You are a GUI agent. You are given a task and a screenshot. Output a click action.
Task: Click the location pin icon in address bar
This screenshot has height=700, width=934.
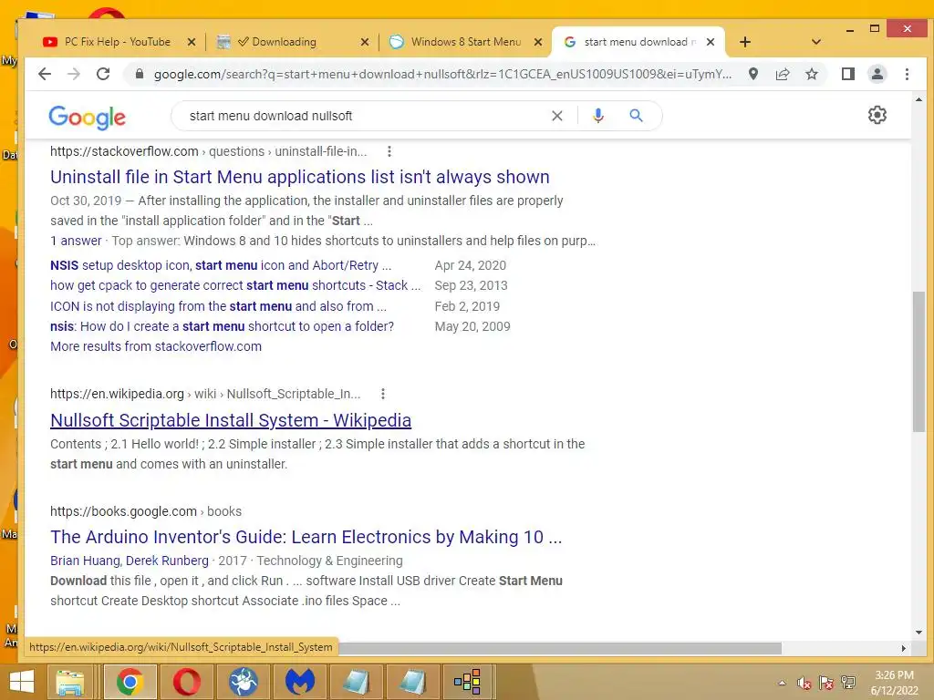click(x=752, y=74)
